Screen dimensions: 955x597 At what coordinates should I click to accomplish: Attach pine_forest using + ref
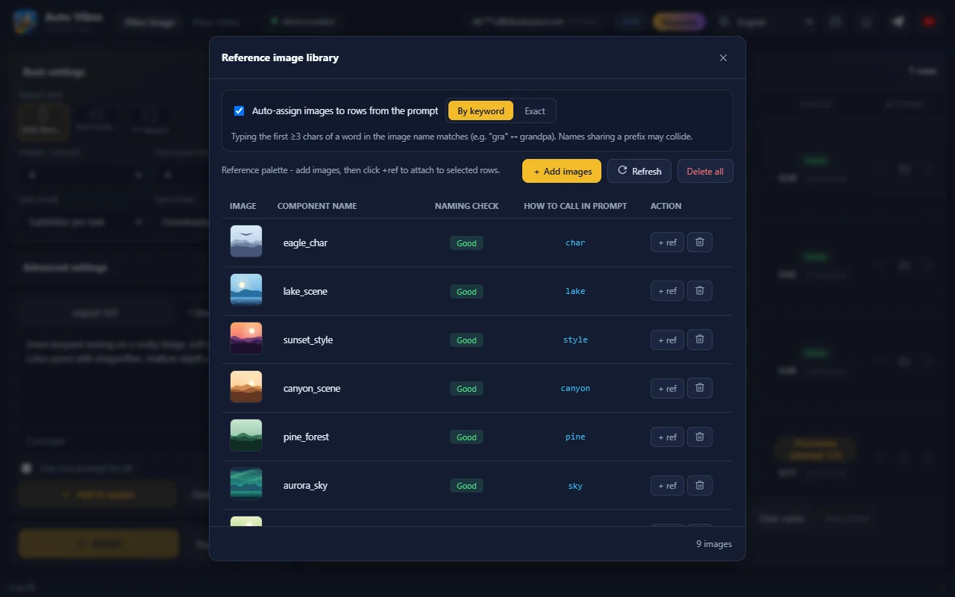click(x=667, y=437)
